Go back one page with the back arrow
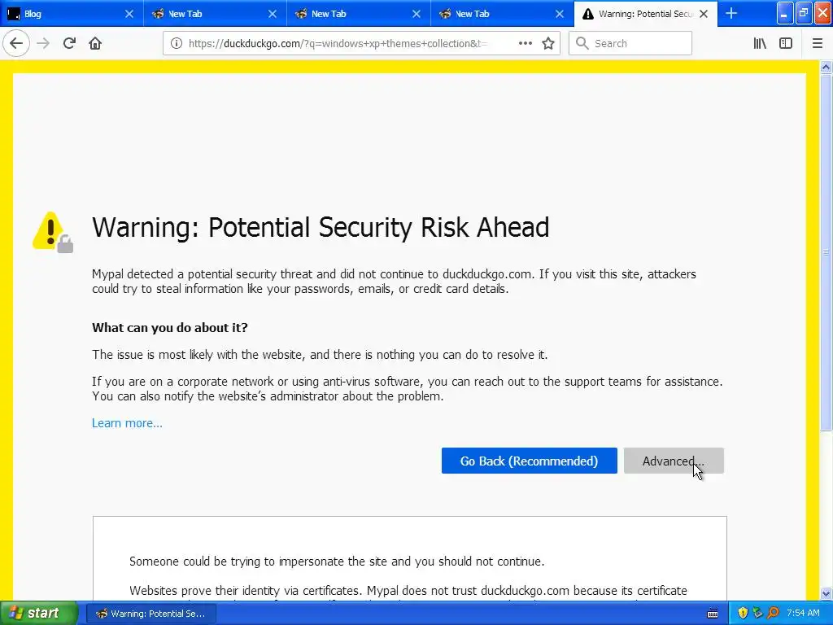 [x=16, y=43]
